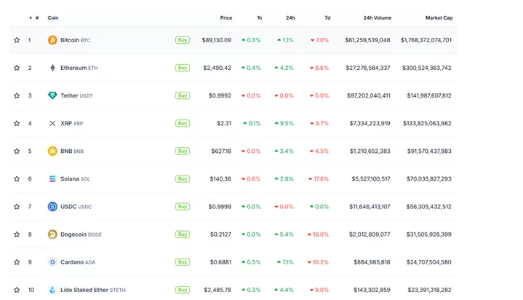Click the Buy button for USDC

[183, 207]
